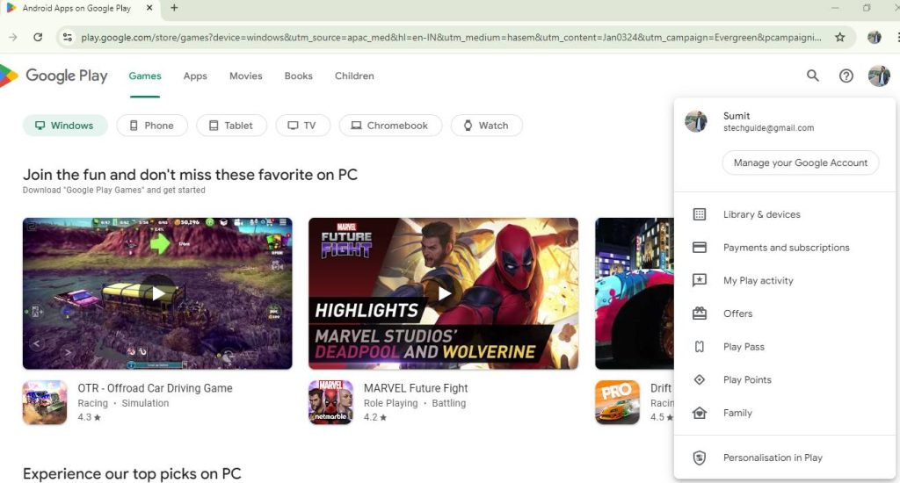
Task: Click the Play Points diamond icon
Action: tap(700, 380)
